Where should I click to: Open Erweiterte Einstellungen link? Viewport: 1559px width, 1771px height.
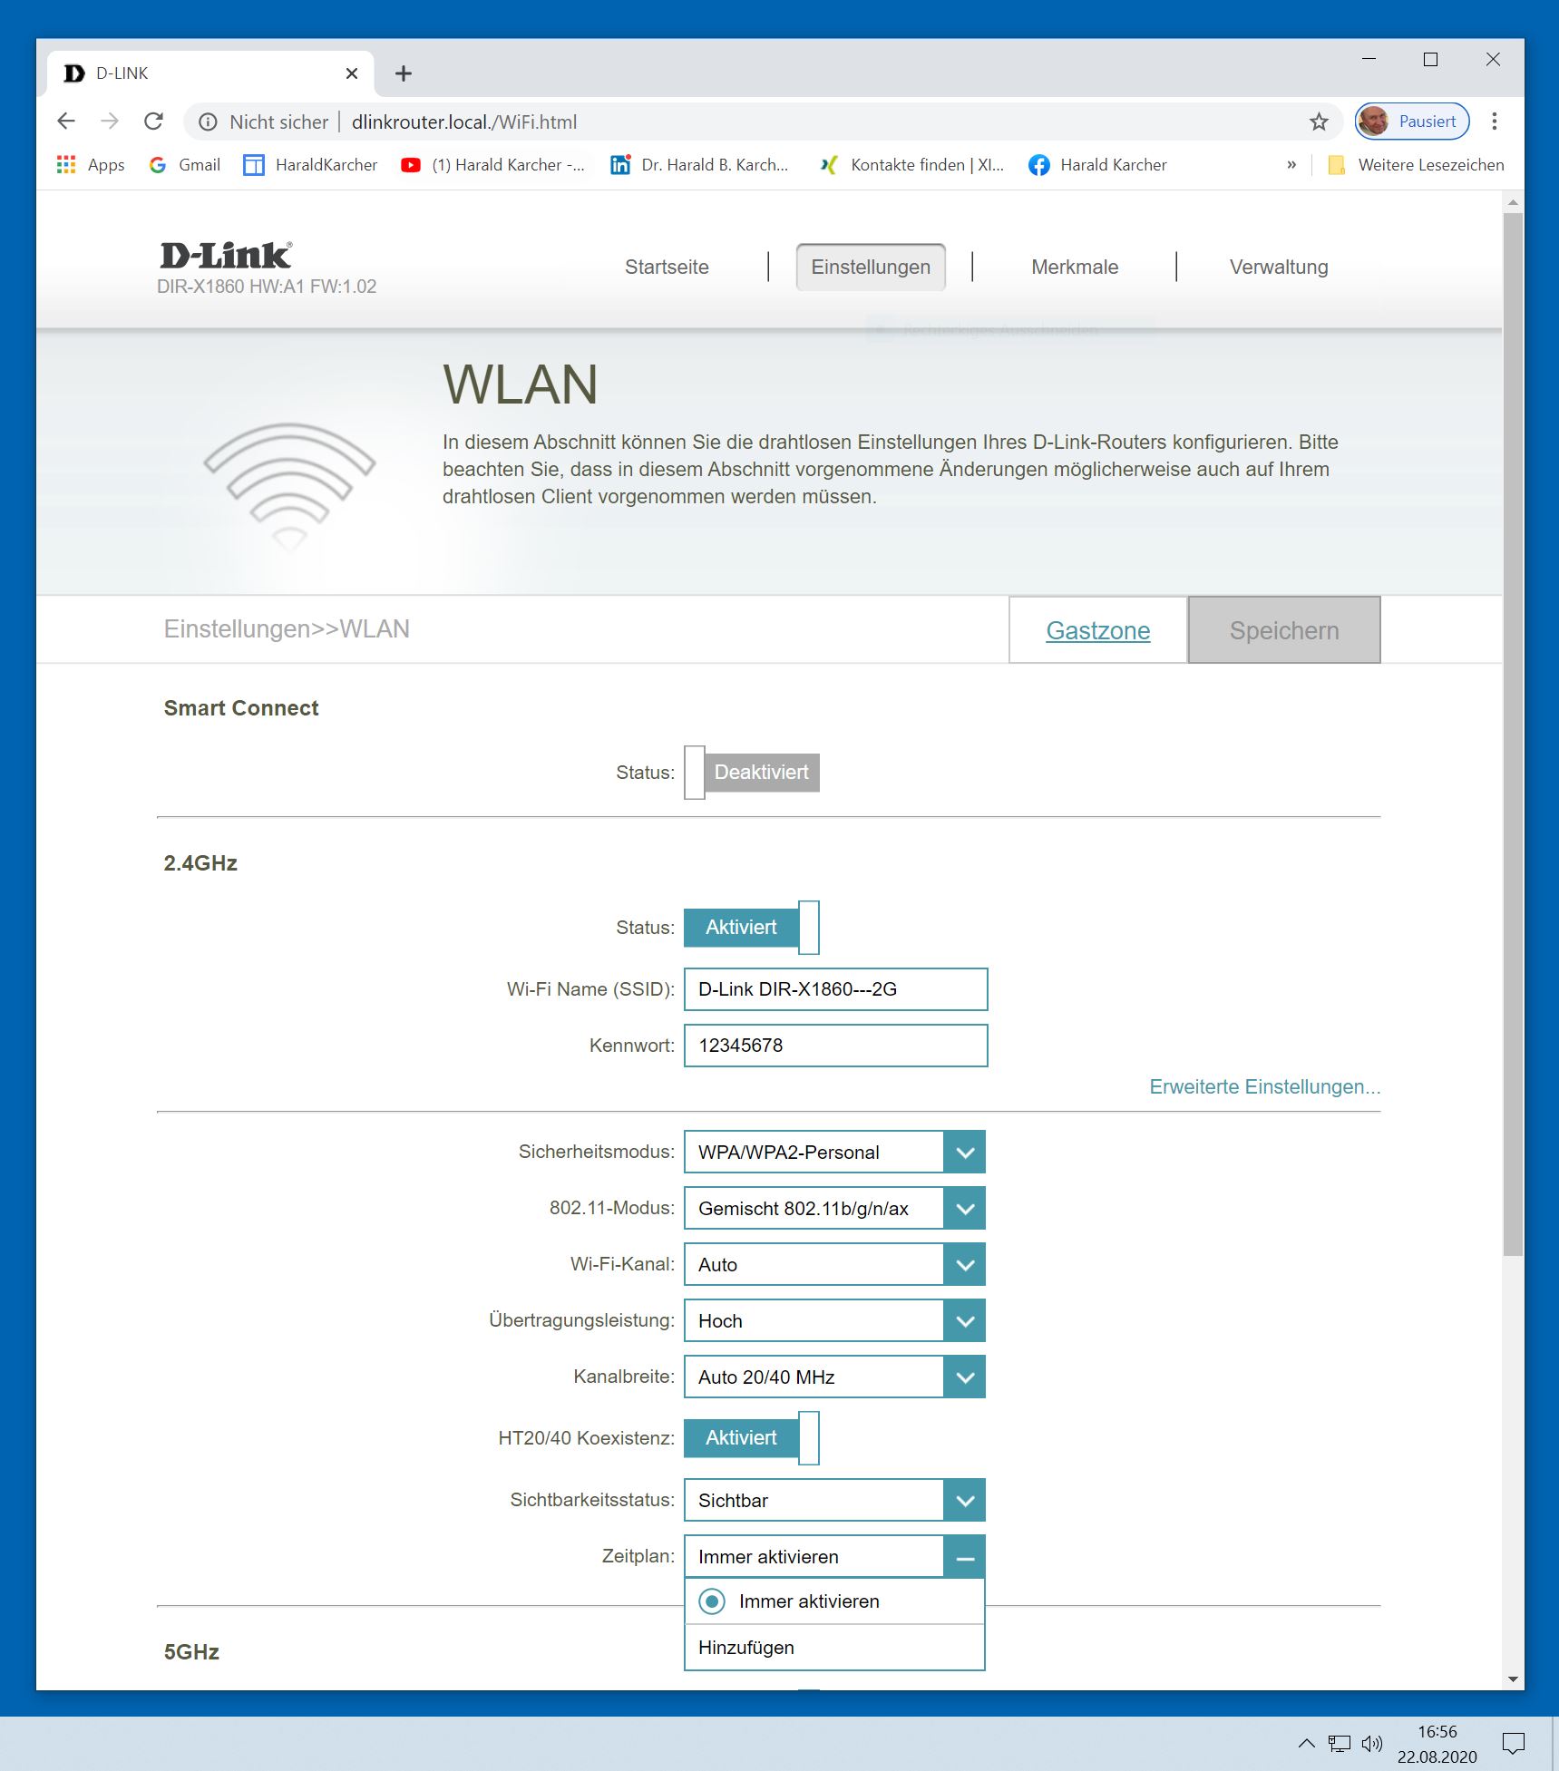[x=1265, y=1087]
